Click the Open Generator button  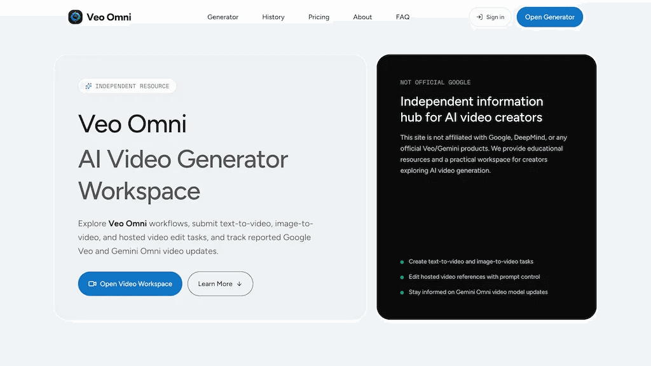click(x=550, y=17)
